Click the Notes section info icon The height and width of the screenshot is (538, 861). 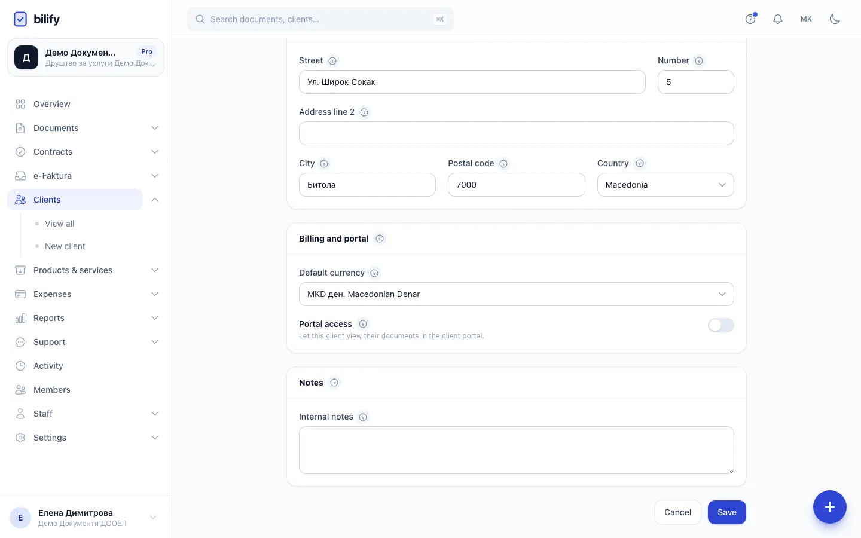pyautogui.click(x=334, y=383)
